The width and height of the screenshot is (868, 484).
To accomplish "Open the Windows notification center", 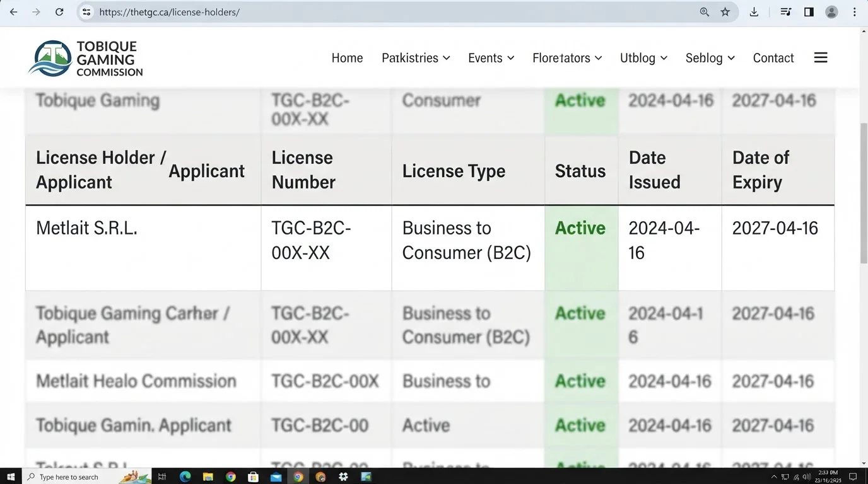I will coord(853,477).
